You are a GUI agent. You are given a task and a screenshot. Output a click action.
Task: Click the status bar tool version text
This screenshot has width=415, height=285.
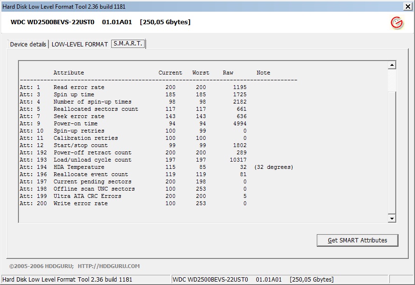67,280
